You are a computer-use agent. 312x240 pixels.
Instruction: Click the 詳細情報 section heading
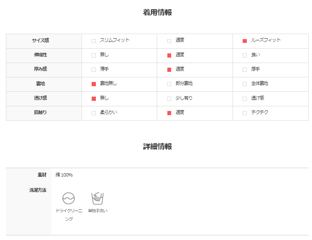point(157,147)
